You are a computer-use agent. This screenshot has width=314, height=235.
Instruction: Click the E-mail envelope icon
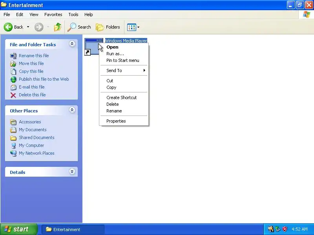tap(13, 87)
